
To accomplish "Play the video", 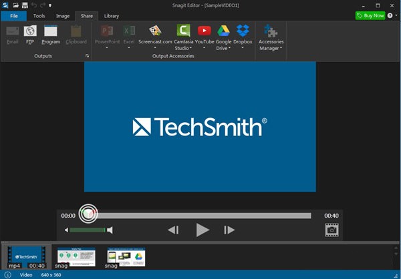I will (x=203, y=230).
